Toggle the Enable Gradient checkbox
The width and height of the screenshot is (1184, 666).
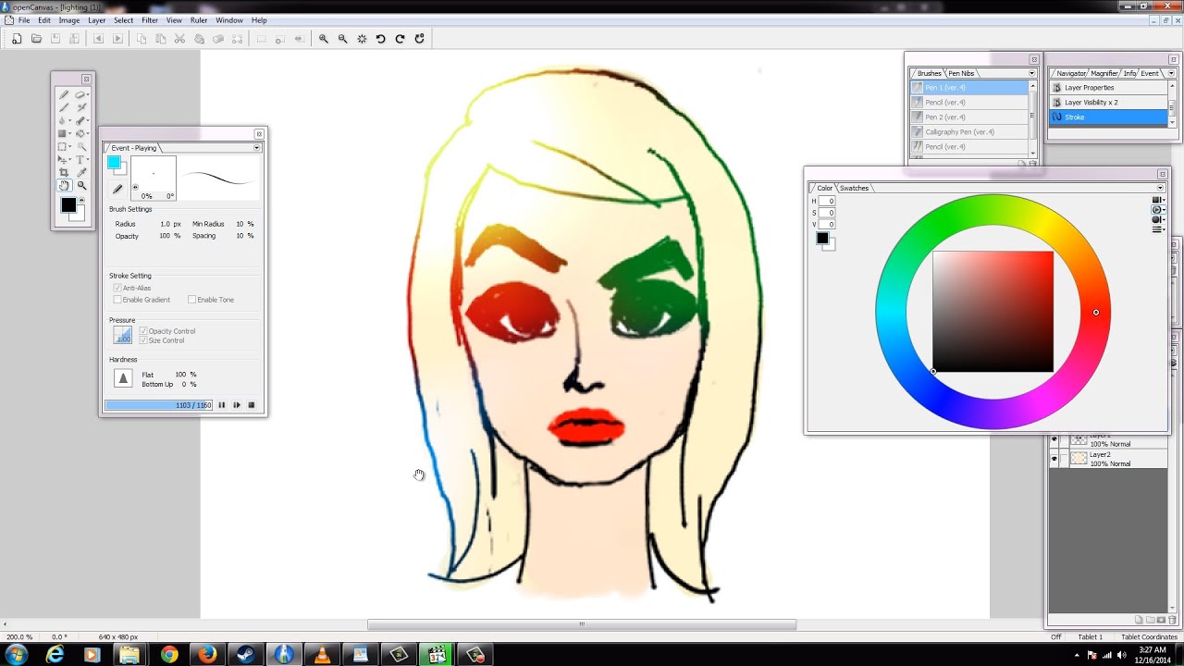click(117, 300)
